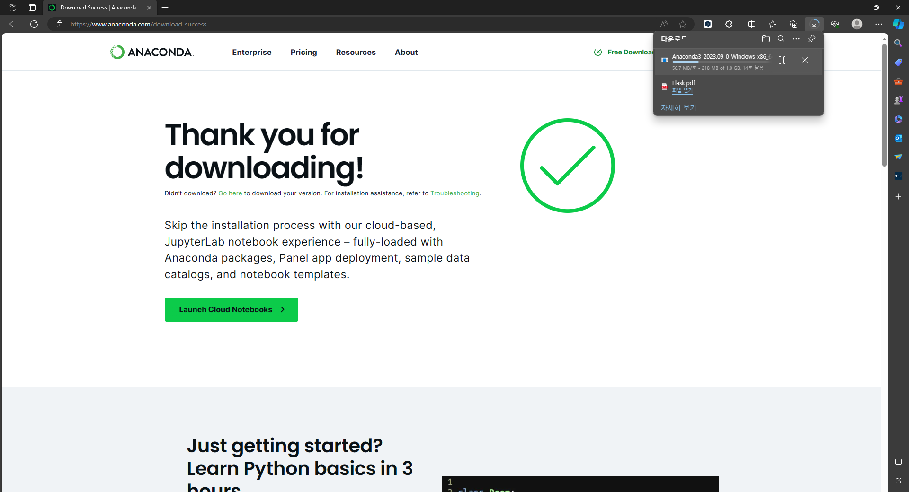Open the sidebar Shopping tag icon
Screen dimensions: 909x492
pos(898,62)
